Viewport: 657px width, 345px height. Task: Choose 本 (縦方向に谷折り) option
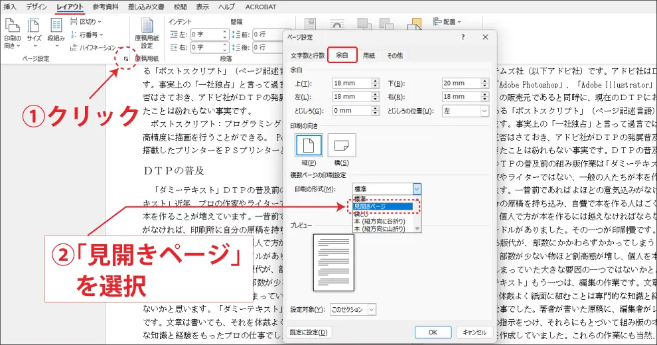click(x=384, y=222)
